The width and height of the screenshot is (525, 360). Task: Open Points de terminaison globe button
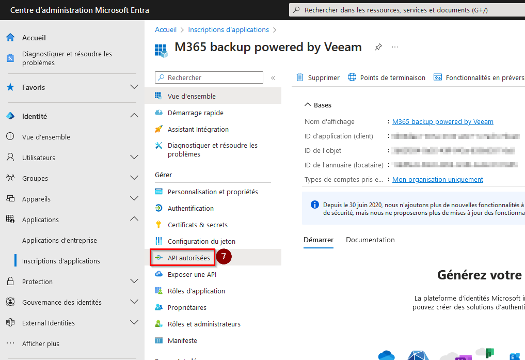386,77
